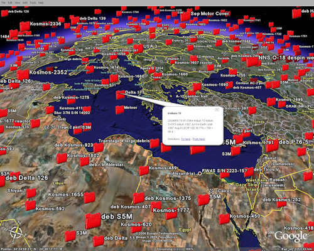This screenshot has width=314, height=251.
Task: Select the deb Delta 111 placemark
Action: click(x=98, y=241)
